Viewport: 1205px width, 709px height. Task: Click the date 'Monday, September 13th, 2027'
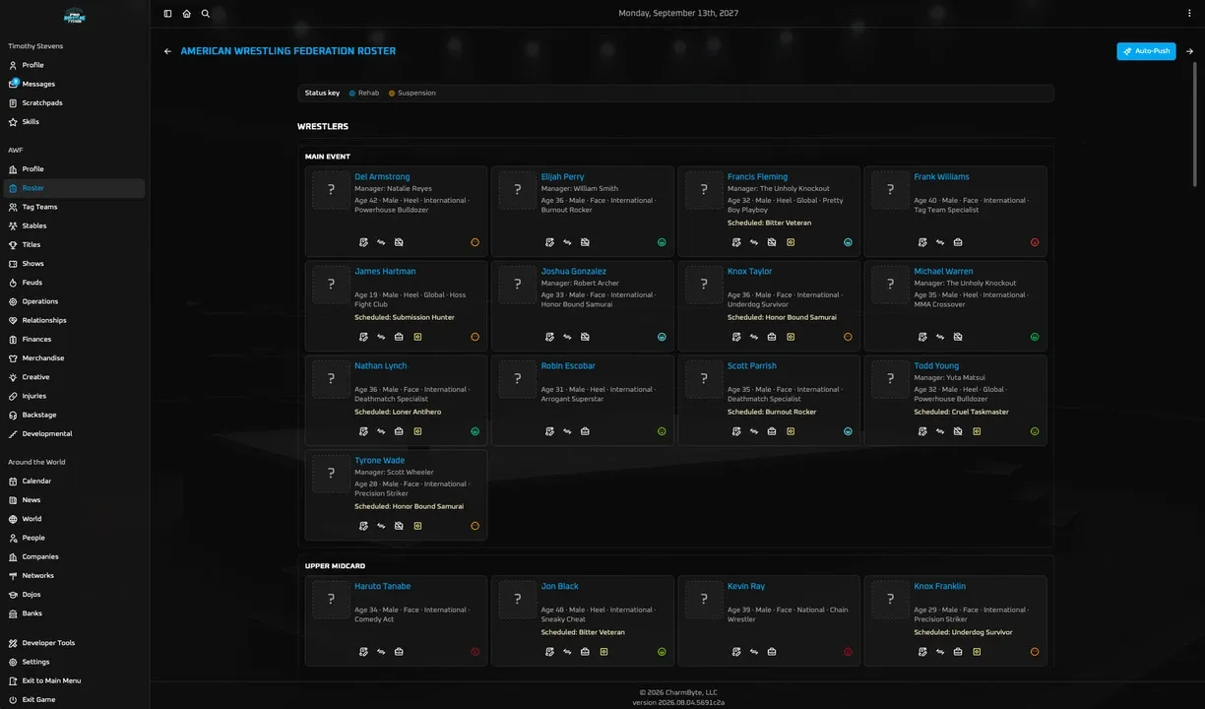(678, 14)
